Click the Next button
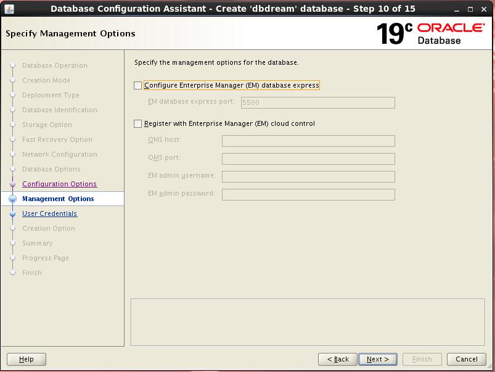The height and width of the screenshot is (372, 495). point(377,359)
